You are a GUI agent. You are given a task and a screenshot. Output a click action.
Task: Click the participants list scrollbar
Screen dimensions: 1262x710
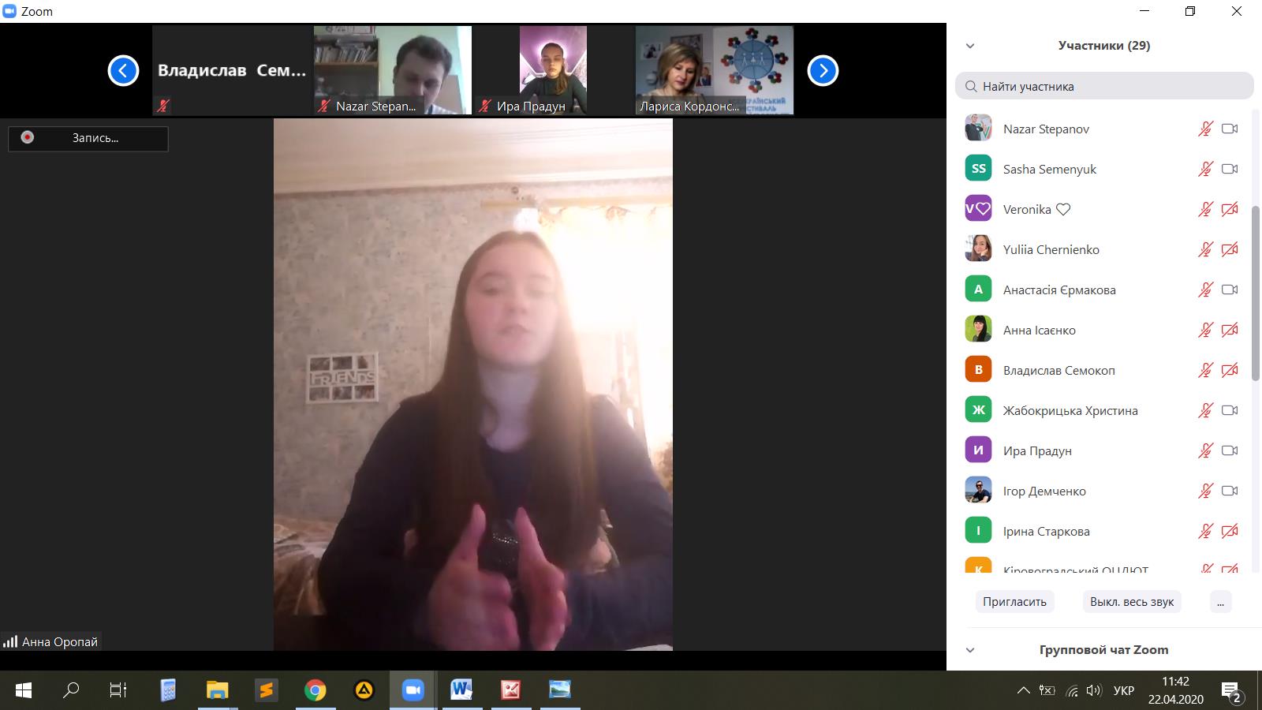coord(1256,292)
